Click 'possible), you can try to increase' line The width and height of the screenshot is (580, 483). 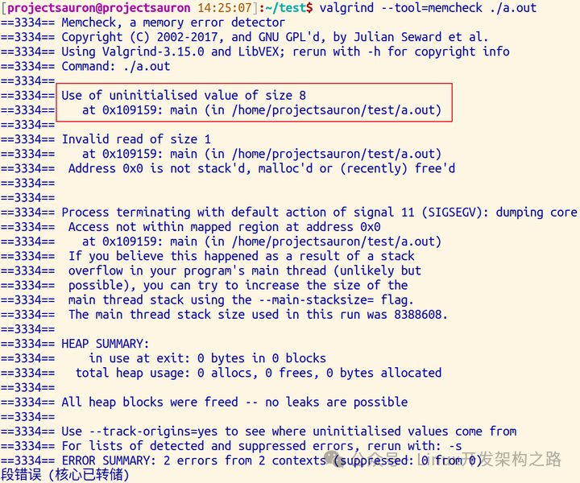[x=238, y=285]
